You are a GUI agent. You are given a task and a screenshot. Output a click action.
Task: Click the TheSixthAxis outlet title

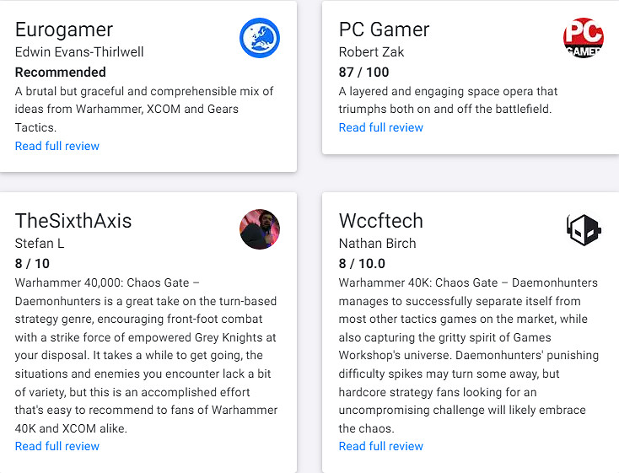73,221
